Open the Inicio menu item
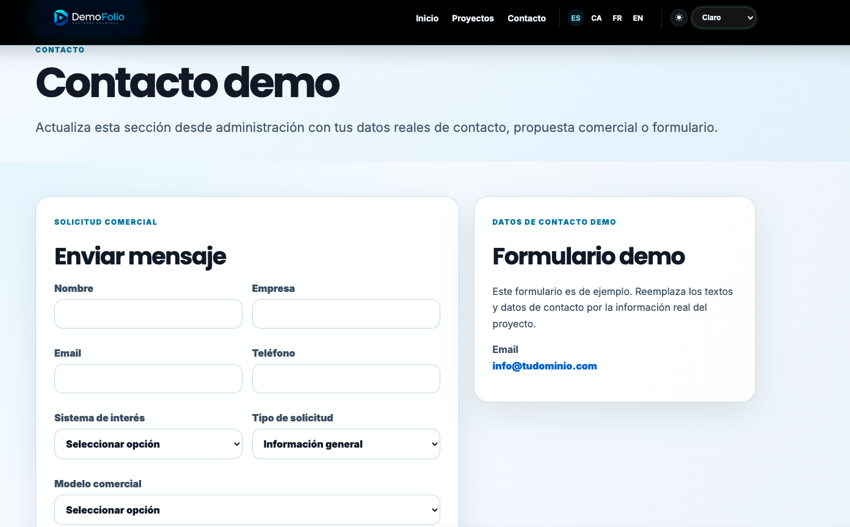This screenshot has width=850, height=527. coord(427,18)
